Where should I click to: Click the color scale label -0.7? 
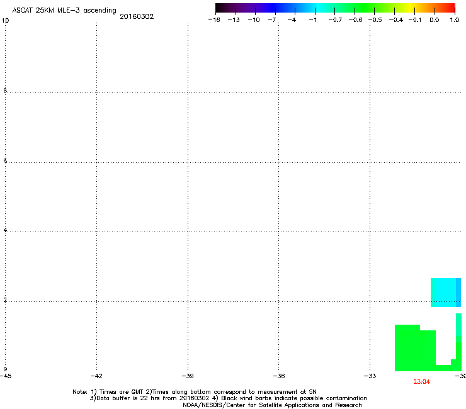pos(335,20)
